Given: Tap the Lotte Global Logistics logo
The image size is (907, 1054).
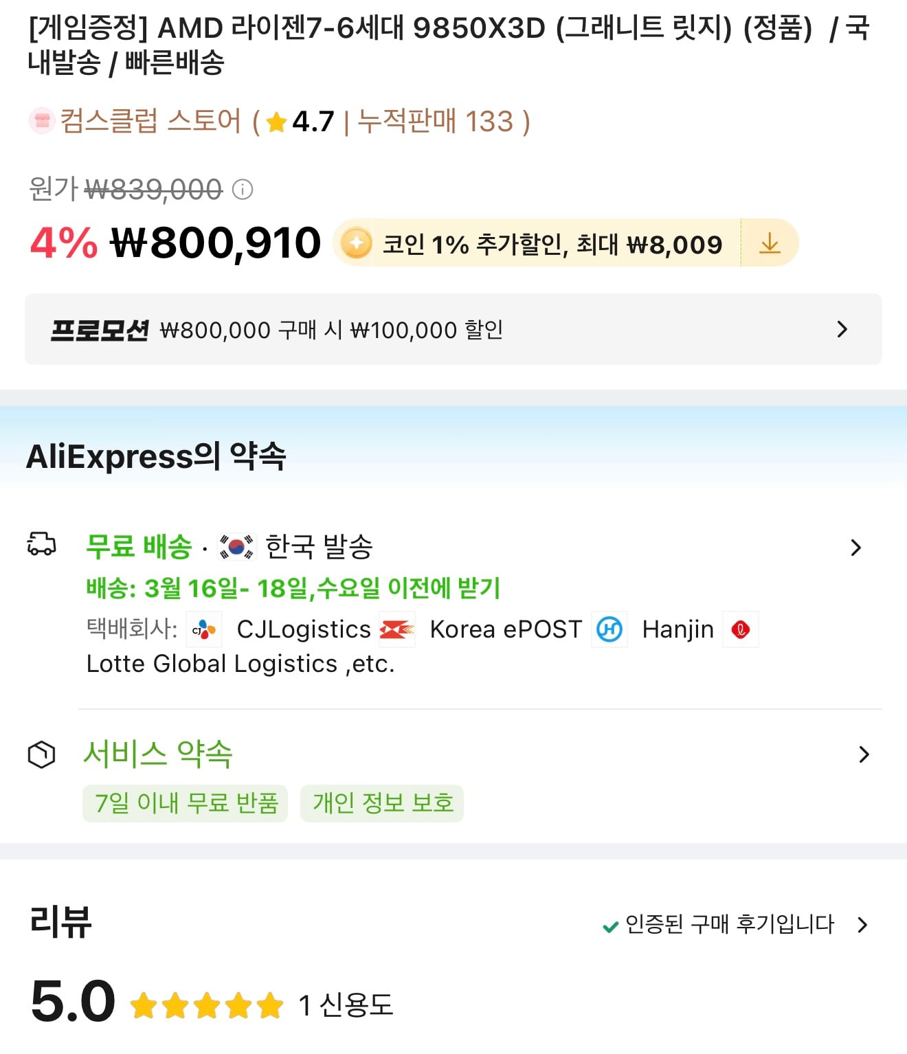Looking at the screenshot, I should click(x=741, y=629).
